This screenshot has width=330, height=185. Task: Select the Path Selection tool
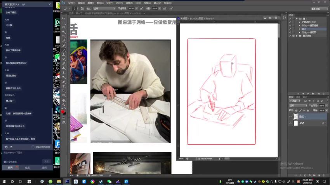click(64, 91)
